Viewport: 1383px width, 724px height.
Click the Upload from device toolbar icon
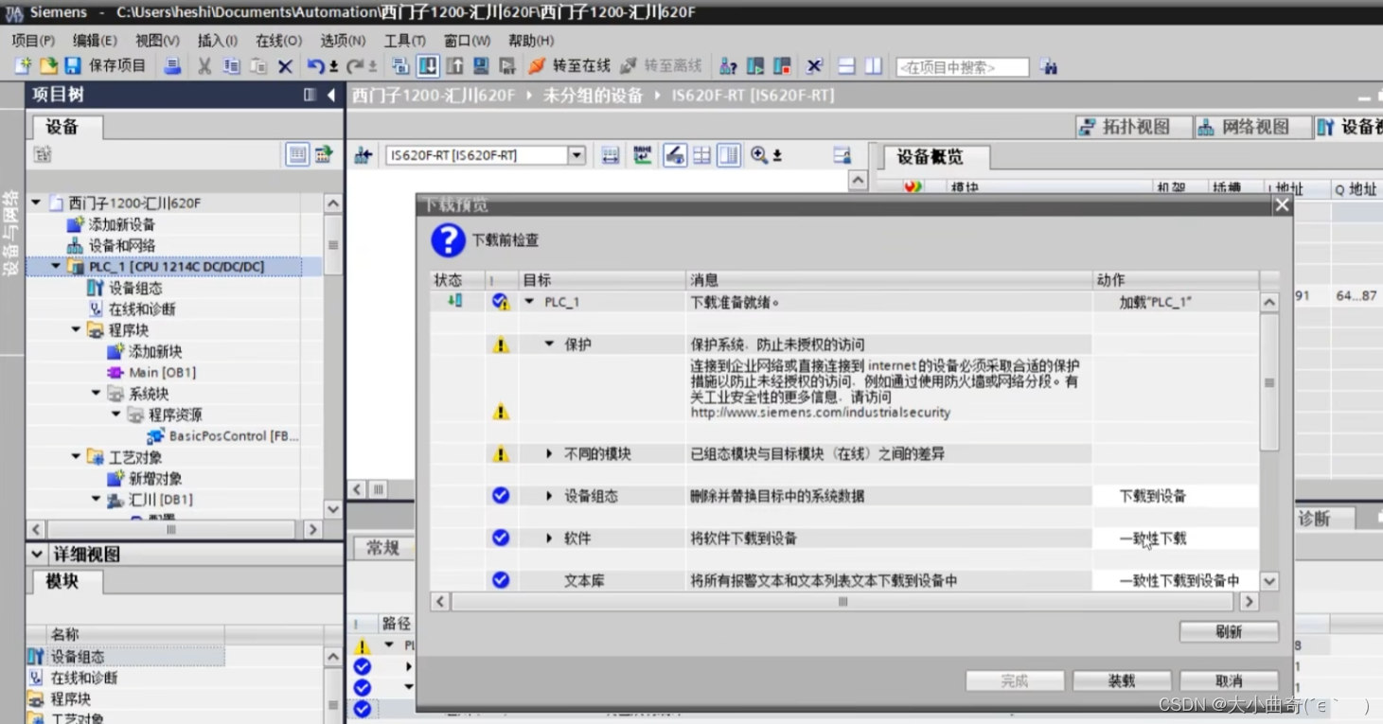454,66
